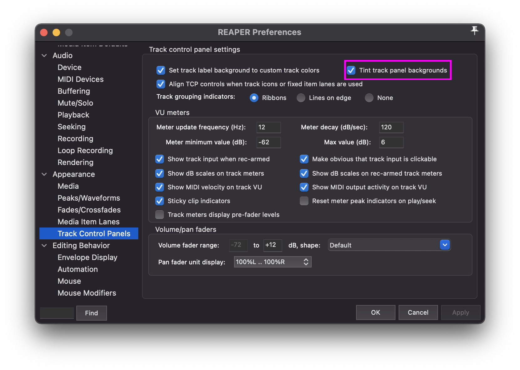The height and width of the screenshot is (370, 520).
Task: Toggle Show track input when rec-armed
Action: (x=160, y=159)
